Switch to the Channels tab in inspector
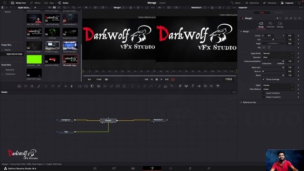The height and width of the screenshot is (171, 304). click(270, 25)
